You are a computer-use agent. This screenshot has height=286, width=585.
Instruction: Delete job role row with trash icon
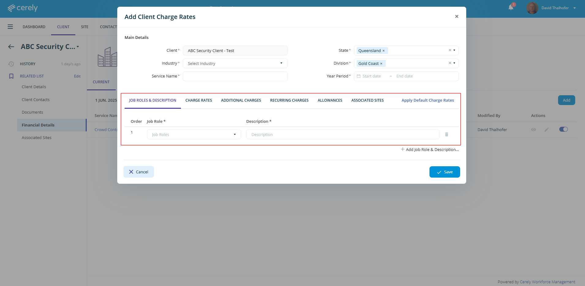click(446, 134)
